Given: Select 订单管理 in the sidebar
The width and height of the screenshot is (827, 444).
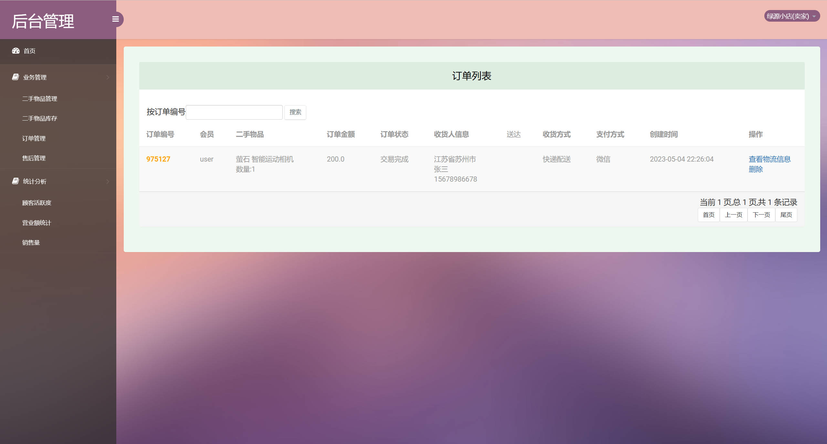Looking at the screenshot, I should tap(34, 138).
